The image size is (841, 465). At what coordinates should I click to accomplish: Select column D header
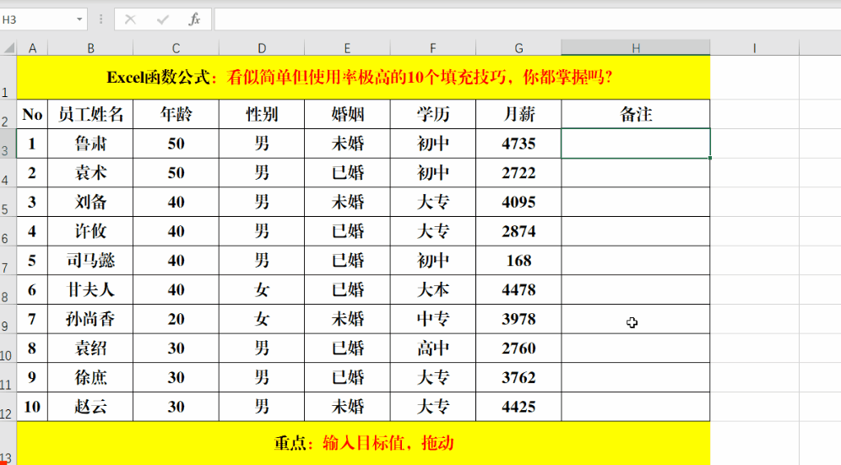point(262,48)
